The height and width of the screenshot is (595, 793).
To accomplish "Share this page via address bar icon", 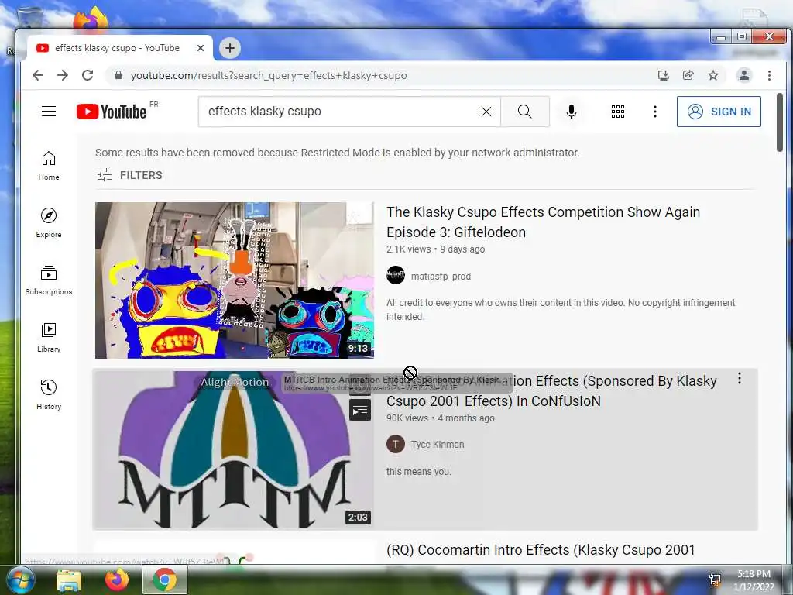I will tap(688, 75).
